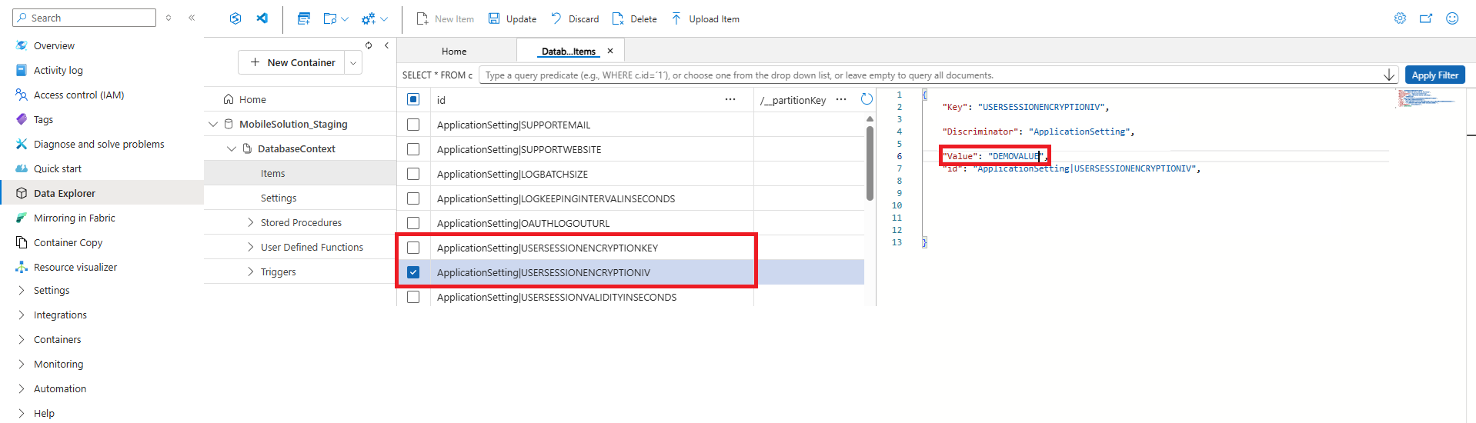Click Update in the toolbar
Image resolution: width=1476 pixels, height=423 pixels.
point(513,18)
